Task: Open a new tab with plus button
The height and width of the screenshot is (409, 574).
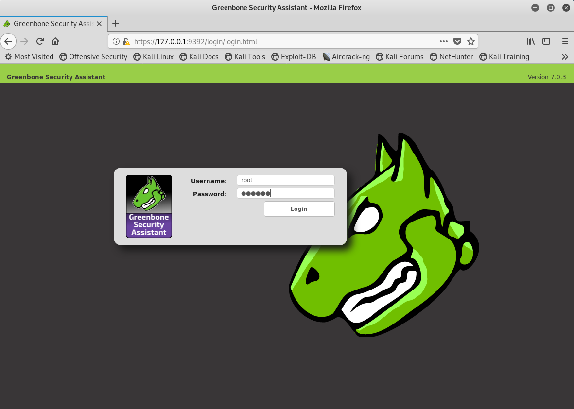Action: point(116,23)
